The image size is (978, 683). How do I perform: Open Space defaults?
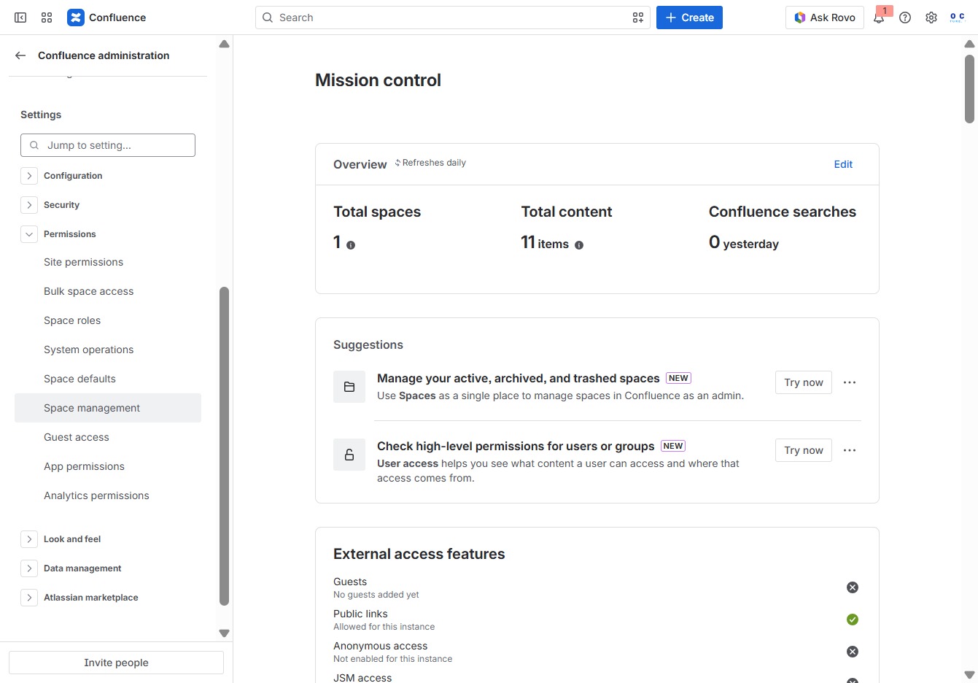[x=108, y=379]
